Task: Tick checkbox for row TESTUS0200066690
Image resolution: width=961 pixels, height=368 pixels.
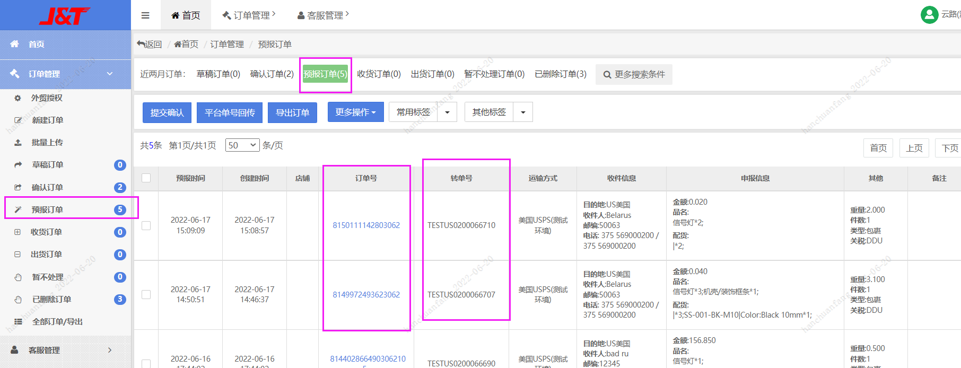Action: pos(146,364)
